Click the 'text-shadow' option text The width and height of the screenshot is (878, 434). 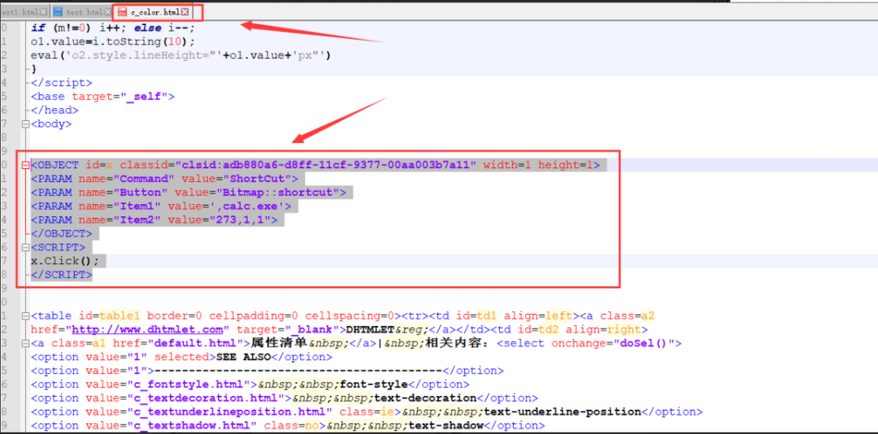tap(446, 426)
